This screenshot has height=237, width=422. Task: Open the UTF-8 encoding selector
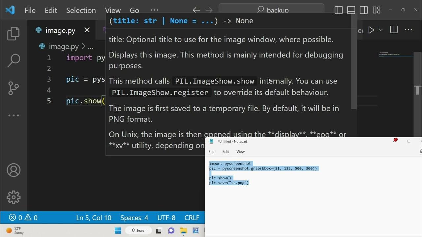coord(166,218)
